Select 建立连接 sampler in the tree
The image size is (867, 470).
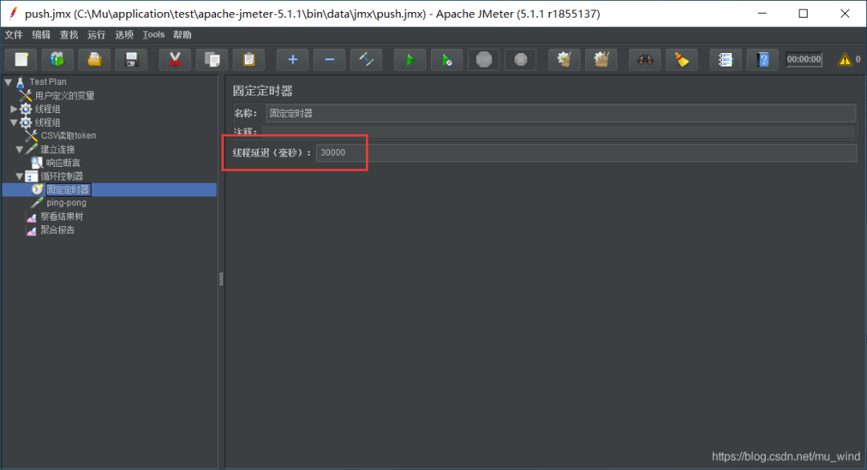pyautogui.click(x=58, y=149)
